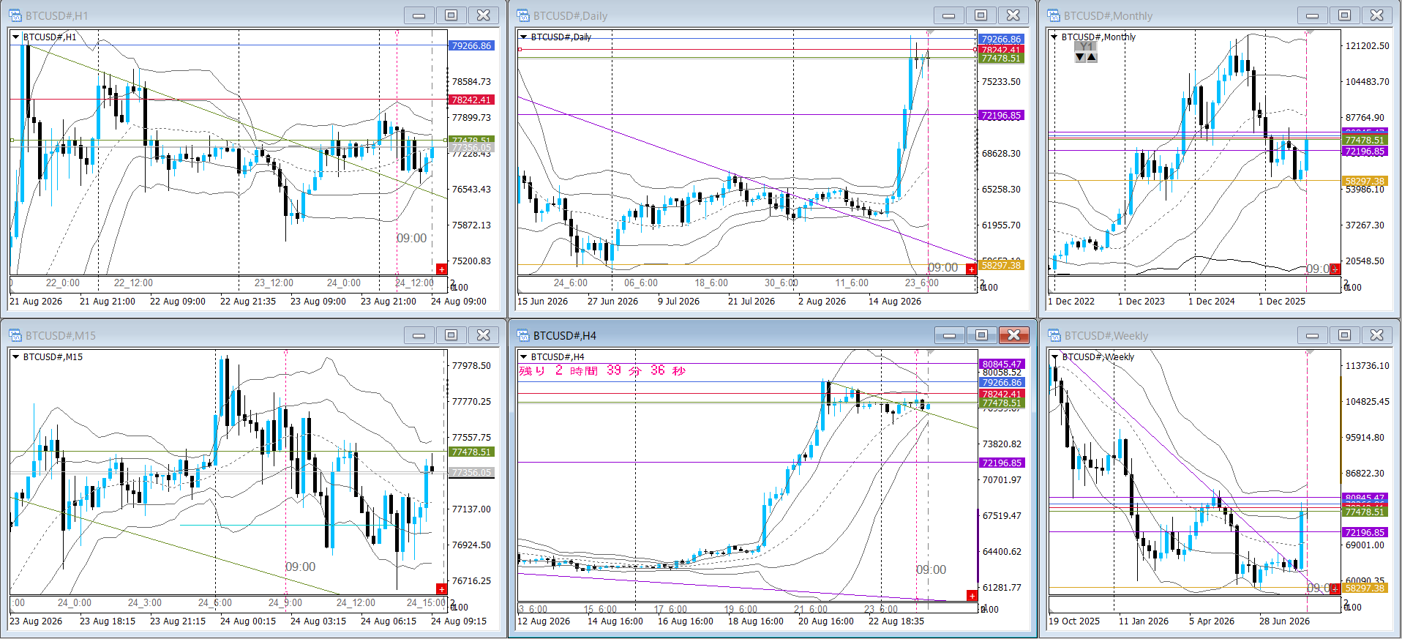Screen dimensions: 1402x639
Task: Minimize the BTCUSD#,H1 chart window
Action: coord(419,15)
